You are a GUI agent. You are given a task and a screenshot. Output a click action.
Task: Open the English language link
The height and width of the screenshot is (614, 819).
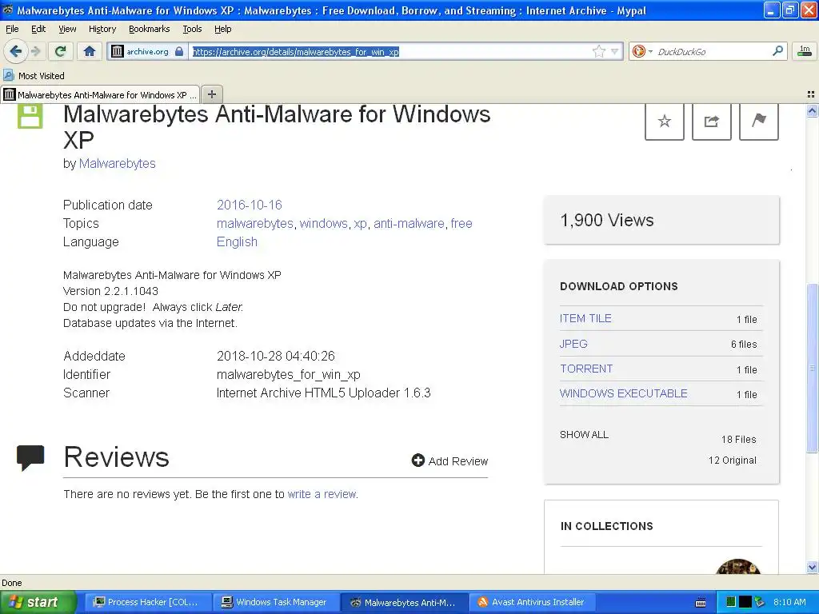tap(237, 241)
